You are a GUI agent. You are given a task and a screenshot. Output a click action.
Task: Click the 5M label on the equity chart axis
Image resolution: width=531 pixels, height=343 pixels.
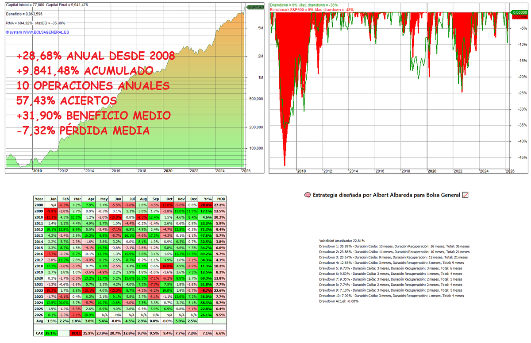pyautogui.click(x=261, y=28)
